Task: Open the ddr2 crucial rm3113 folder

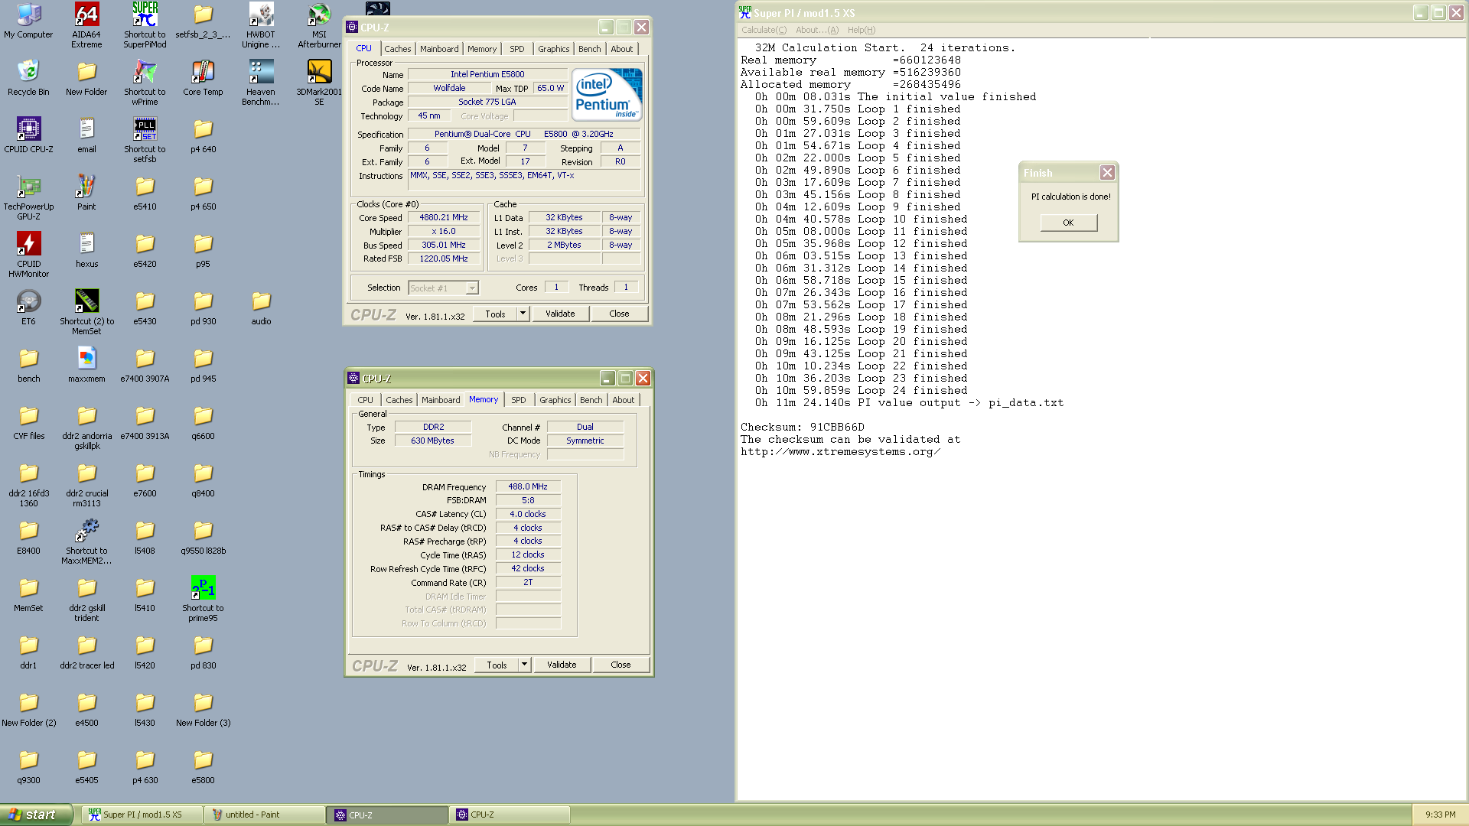Action: tap(86, 484)
